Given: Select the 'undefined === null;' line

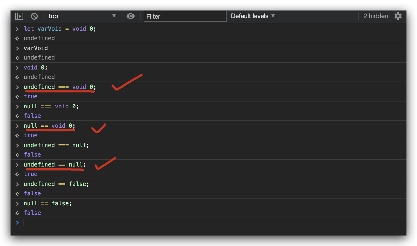Looking at the screenshot, I should pos(56,145).
